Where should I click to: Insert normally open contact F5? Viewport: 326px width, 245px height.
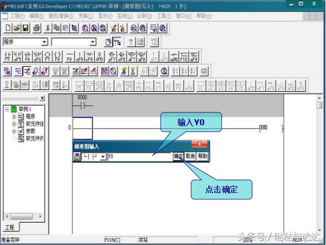click(7, 57)
